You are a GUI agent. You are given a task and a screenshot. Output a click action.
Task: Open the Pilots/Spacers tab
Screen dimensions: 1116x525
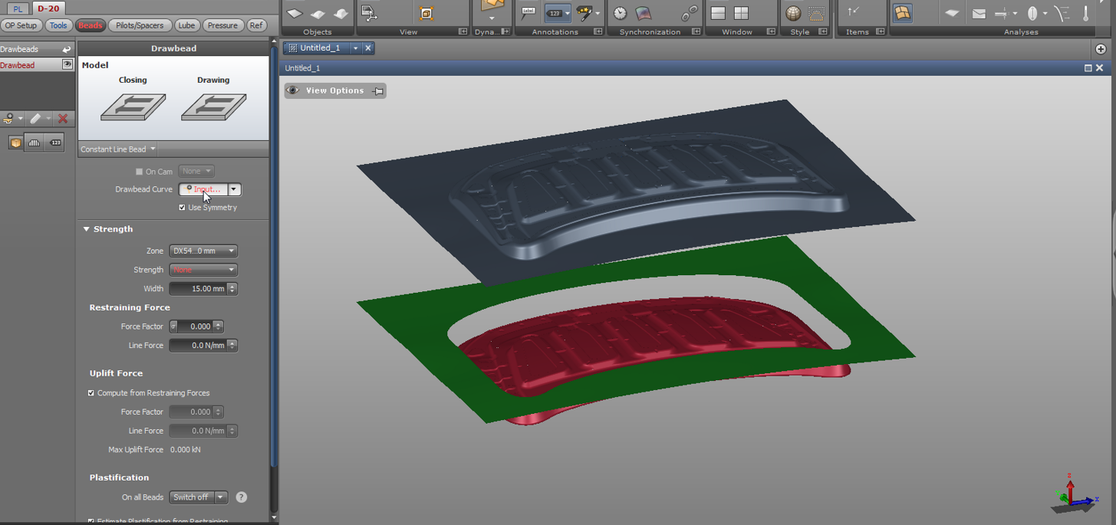tap(140, 25)
